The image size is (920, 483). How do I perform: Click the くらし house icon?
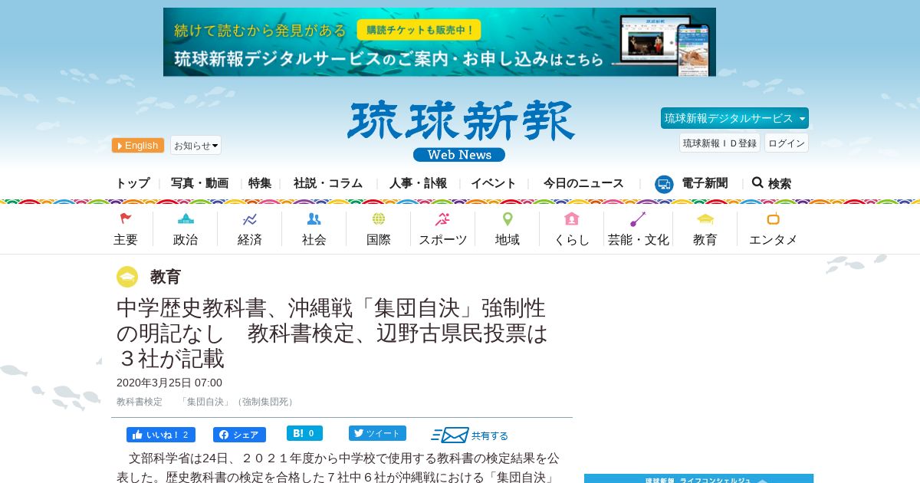tap(571, 219)
